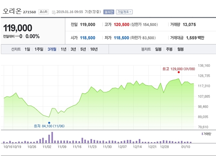Click the 선차트 section label
This screenshot has height=156, width=216.
(16, 49)
